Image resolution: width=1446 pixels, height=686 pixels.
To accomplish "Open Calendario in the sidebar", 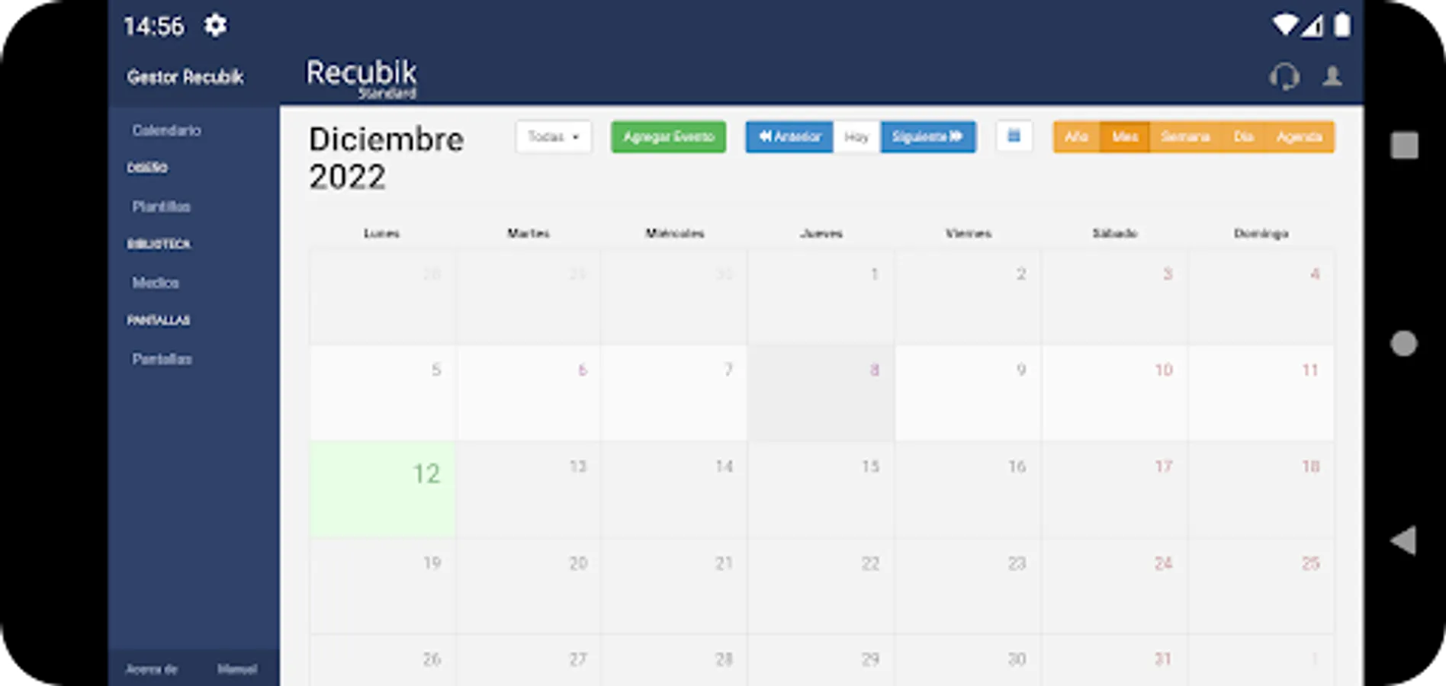I will (x=167, y=130).
